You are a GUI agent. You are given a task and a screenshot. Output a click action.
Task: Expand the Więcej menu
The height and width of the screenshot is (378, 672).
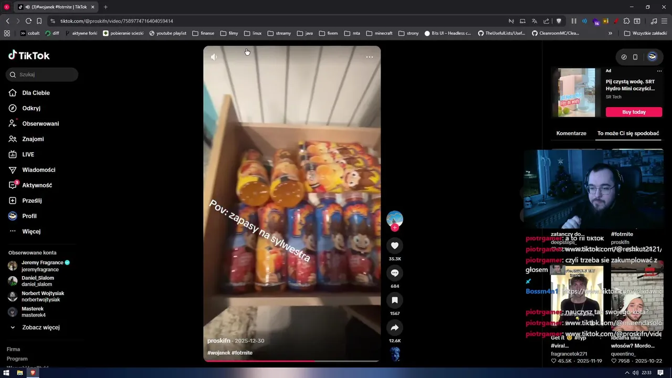31,232
